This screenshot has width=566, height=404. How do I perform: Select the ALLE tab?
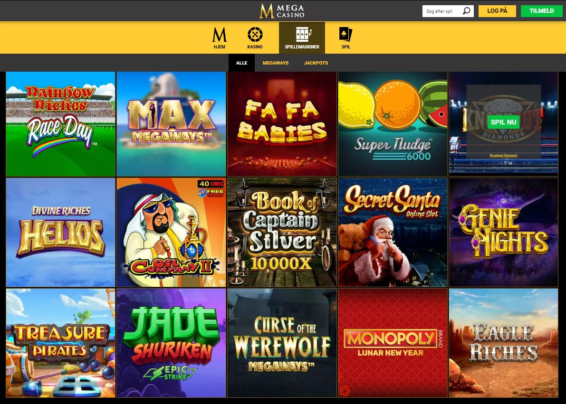[241, 63]
